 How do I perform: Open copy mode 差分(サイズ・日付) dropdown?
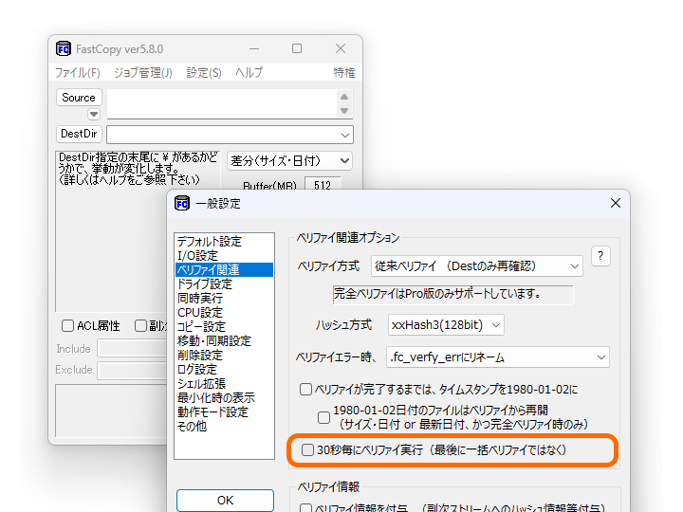coord(289,161)
